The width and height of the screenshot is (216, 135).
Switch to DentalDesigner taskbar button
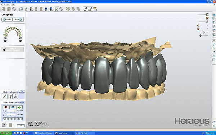pyautogui.click(x=64, y=133)
